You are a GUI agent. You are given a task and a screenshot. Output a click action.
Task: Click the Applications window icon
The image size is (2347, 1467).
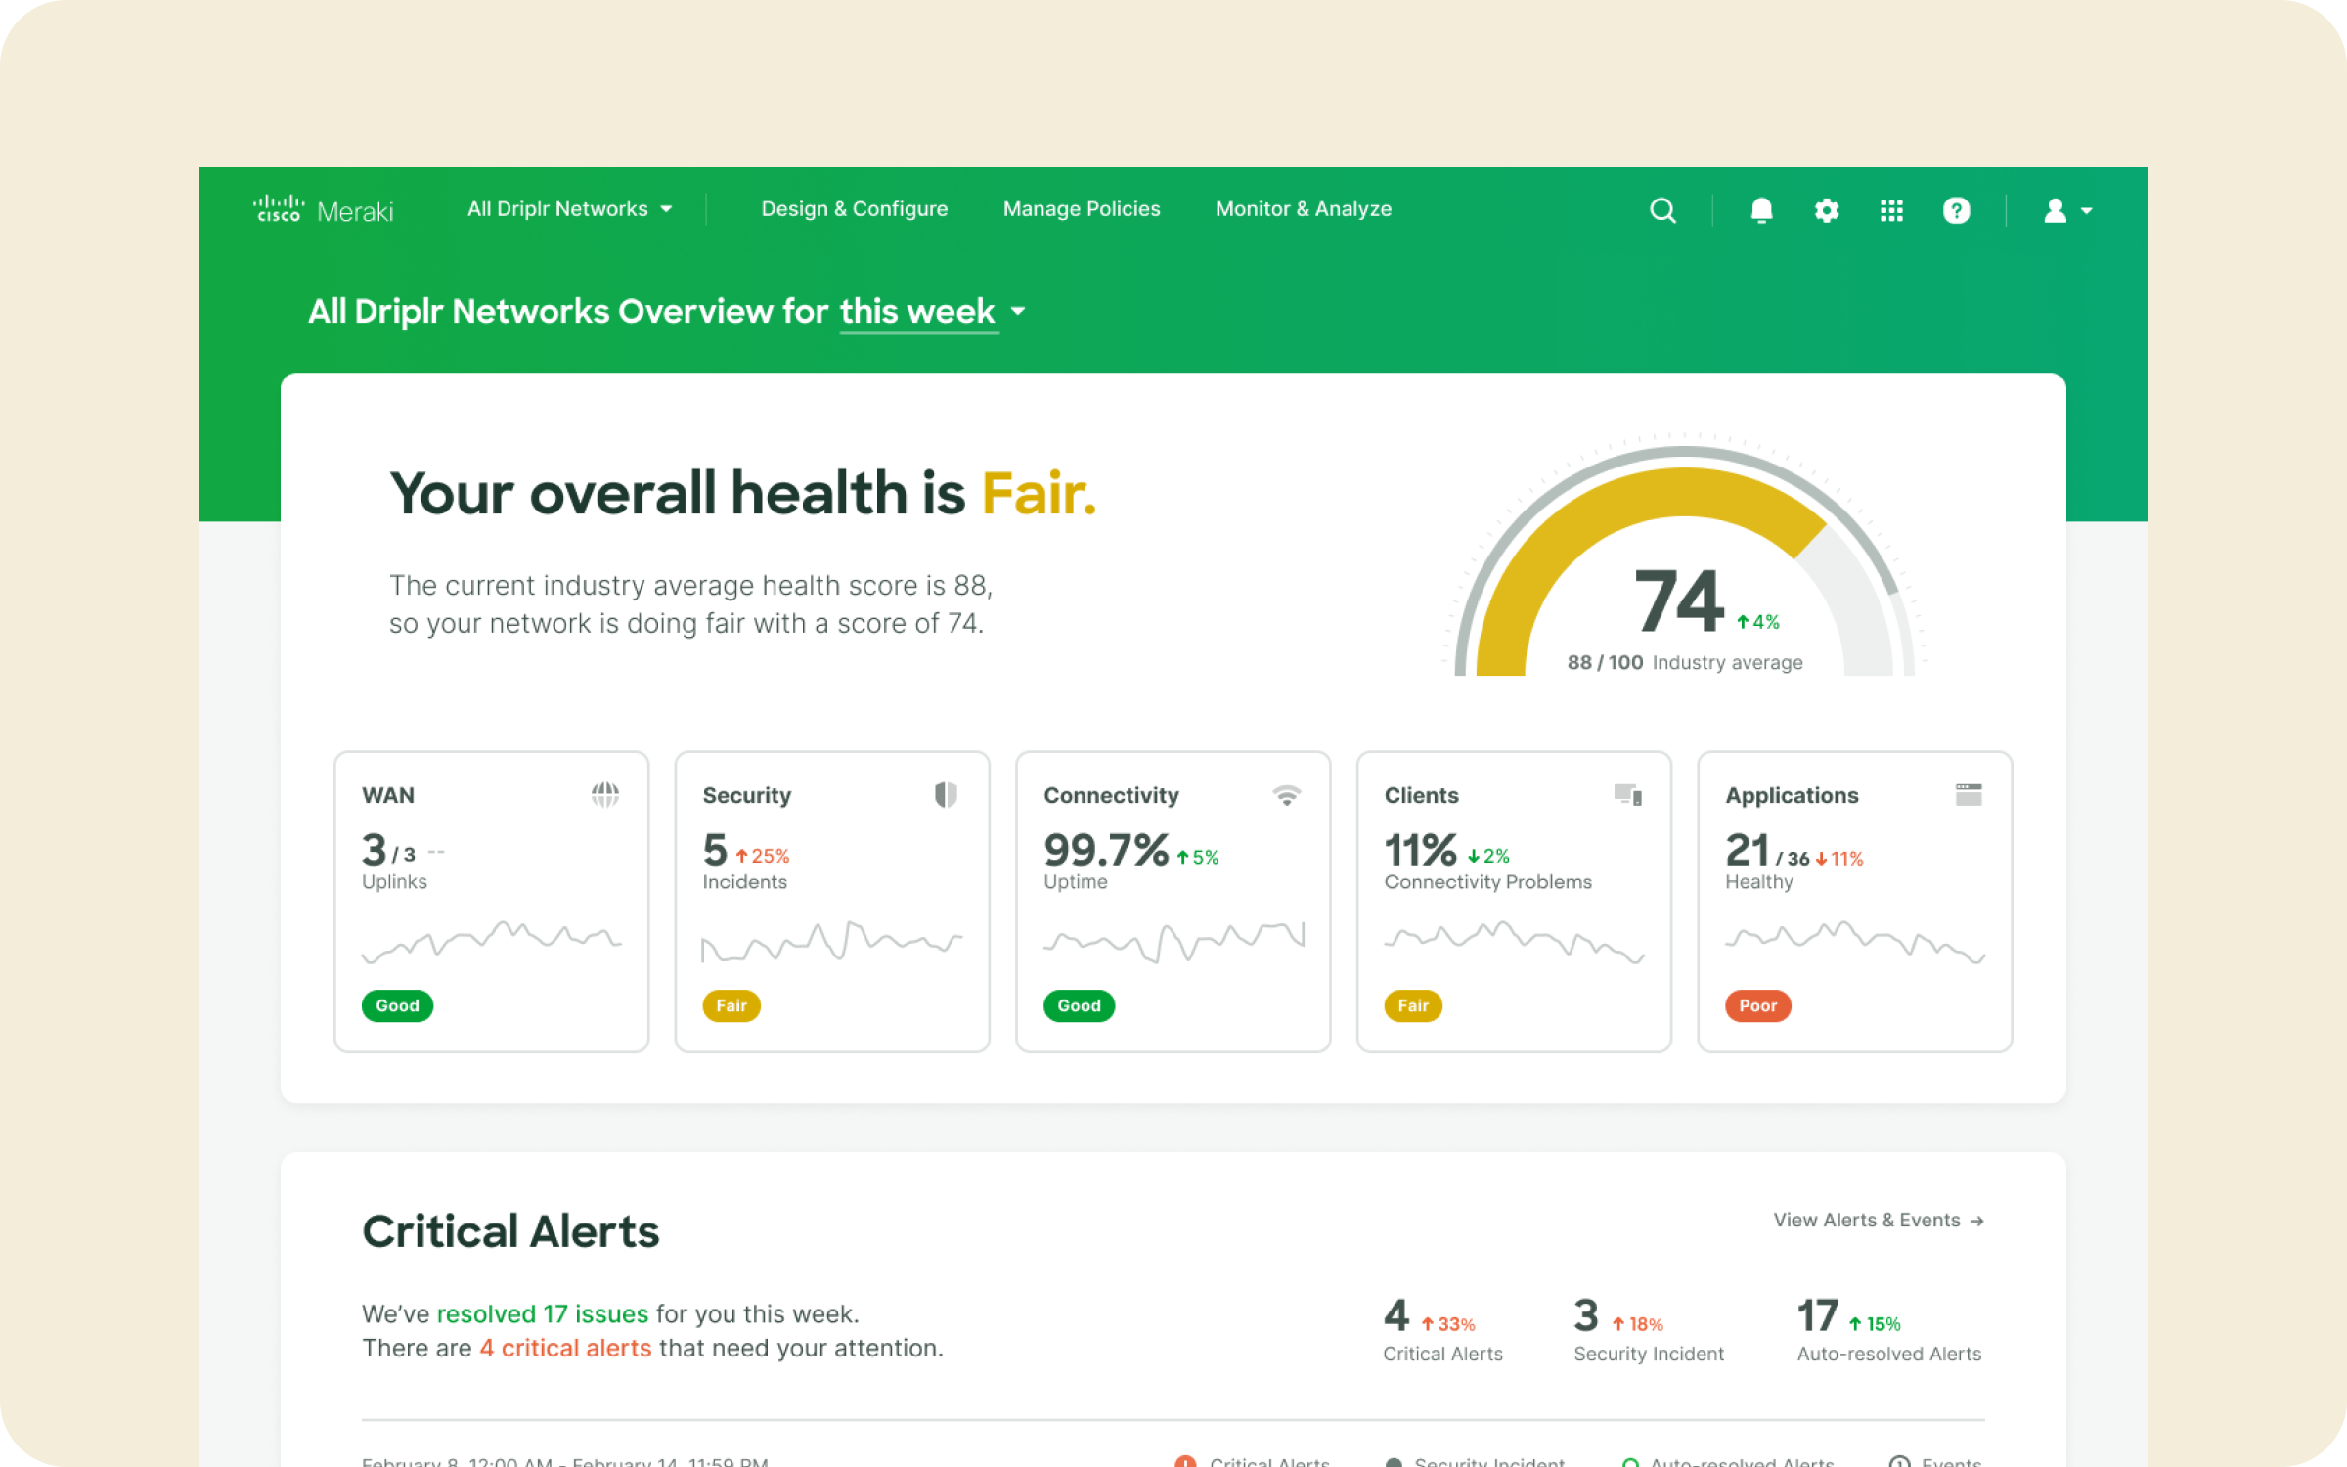1969,795
